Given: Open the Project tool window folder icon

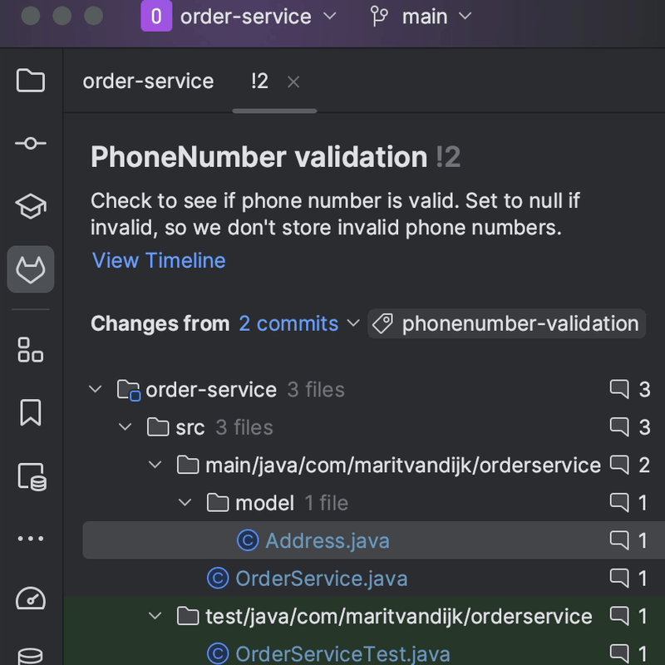Looking at the screenshot, I should pos(31,81).
